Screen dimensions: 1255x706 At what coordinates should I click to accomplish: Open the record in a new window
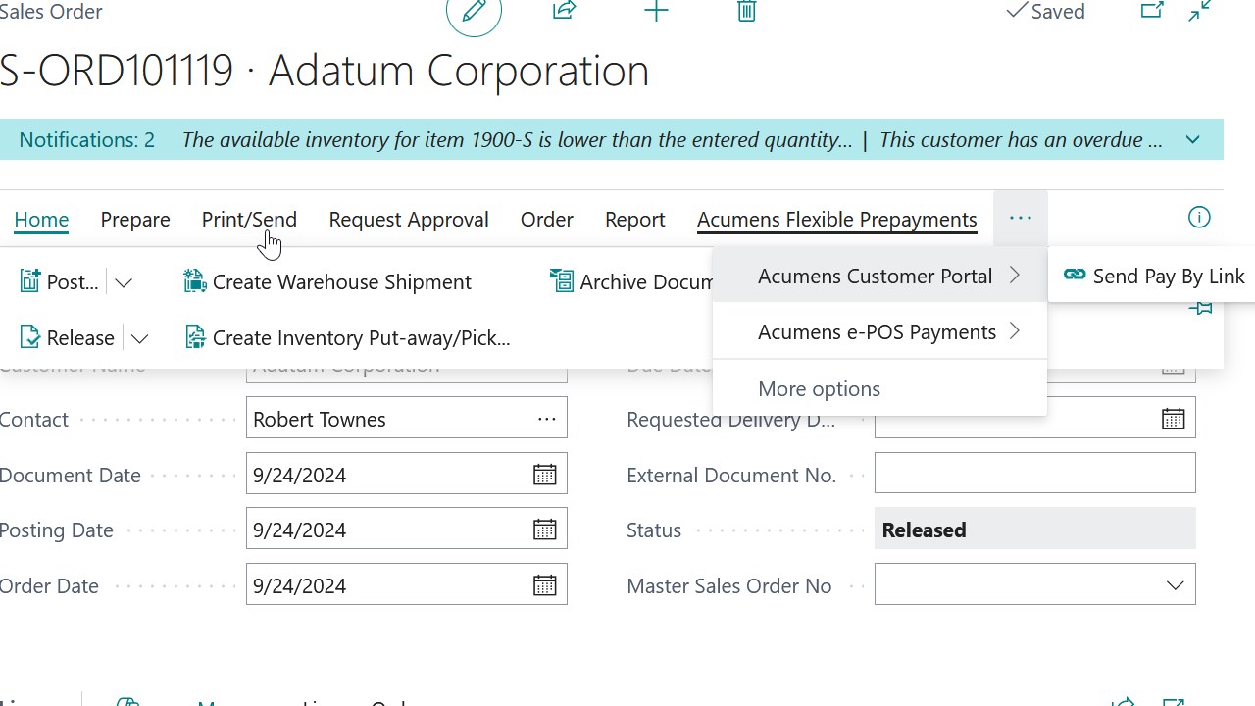(x=1152, y=11)
